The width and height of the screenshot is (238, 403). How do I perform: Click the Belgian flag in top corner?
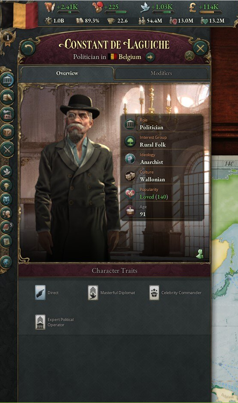coord(19,14)
